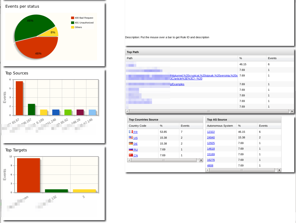This screenshot has height=223, width=296.
Task: Select the tallest red bar in Top Targets
Action: pyautogui.click(x=29, y=175)
